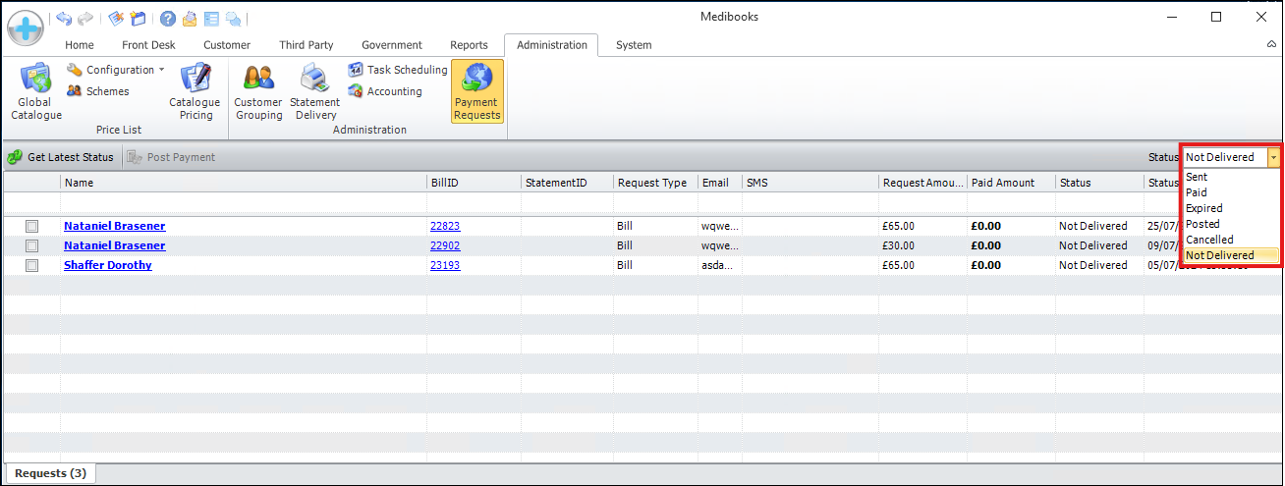Screen dimensions: 1285x486
Task: Sort by Paid Amount column header
Action: [1002, 183]
